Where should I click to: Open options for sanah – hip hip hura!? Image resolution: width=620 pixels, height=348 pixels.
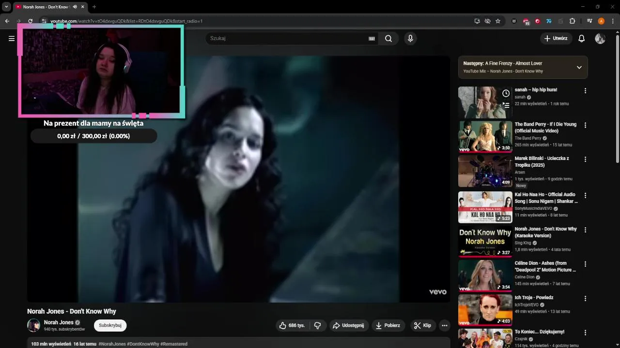coord(585,91)
